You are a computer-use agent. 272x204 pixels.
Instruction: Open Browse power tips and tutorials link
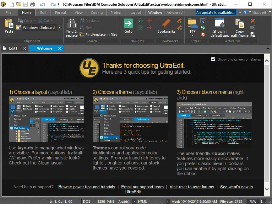(x=87, y=187)
